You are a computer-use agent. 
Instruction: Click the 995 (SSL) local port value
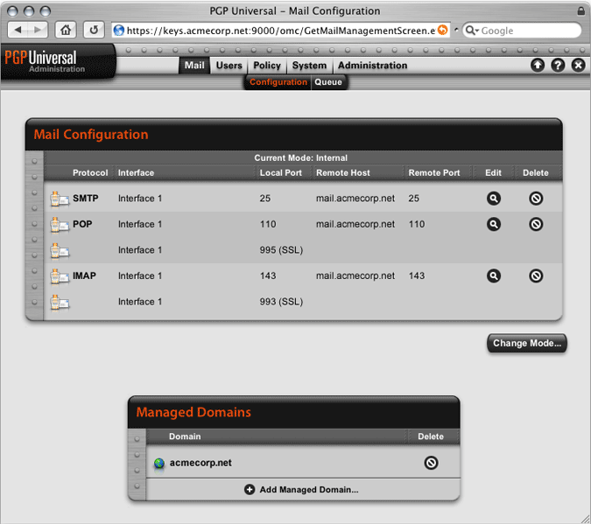(281, 250)
